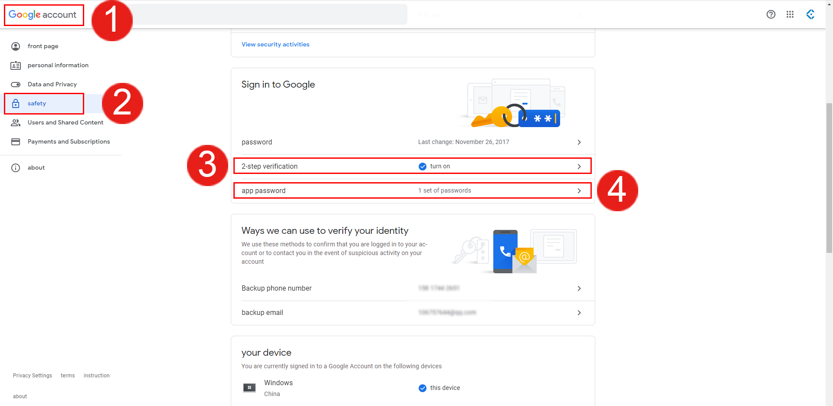
Task: Open the terms footer link
Action: point(68,376)
